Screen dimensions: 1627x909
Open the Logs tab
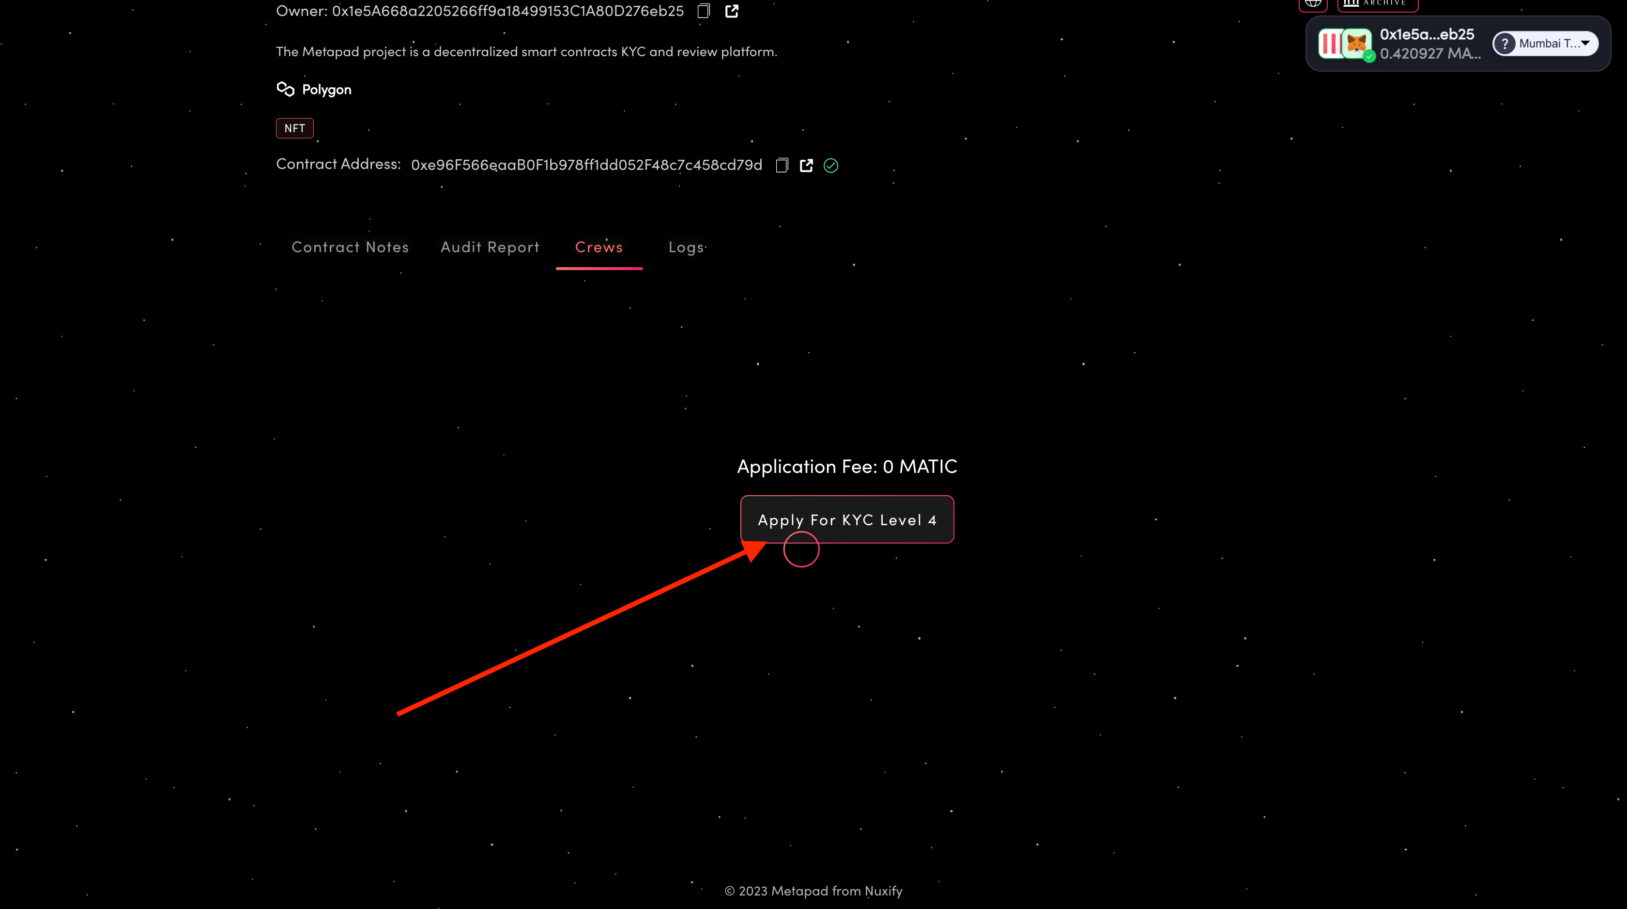(x=687, y=247)
